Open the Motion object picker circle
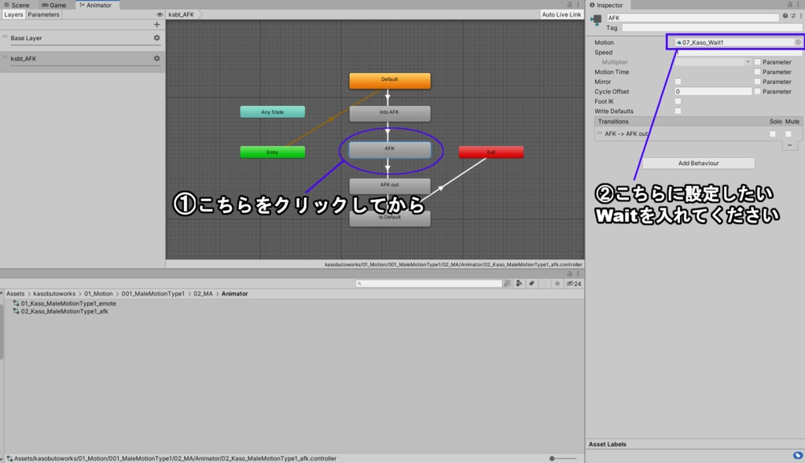The height and width of the screenshot is (463, 805). 798,42
